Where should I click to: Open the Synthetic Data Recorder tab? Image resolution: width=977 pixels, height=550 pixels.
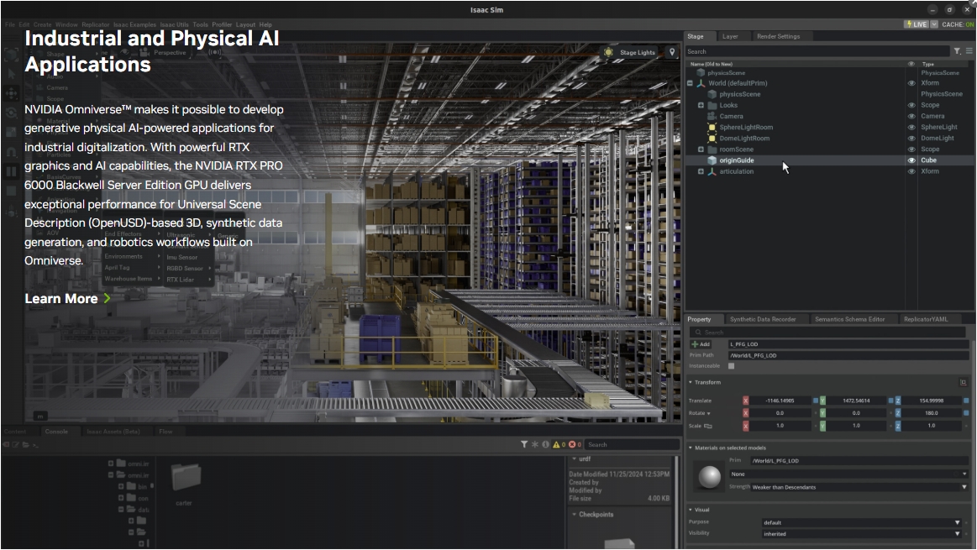762,319
